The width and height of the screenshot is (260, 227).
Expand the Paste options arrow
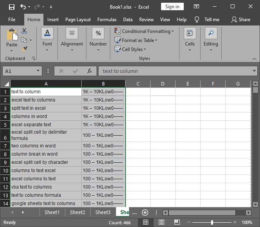point(11,51)
